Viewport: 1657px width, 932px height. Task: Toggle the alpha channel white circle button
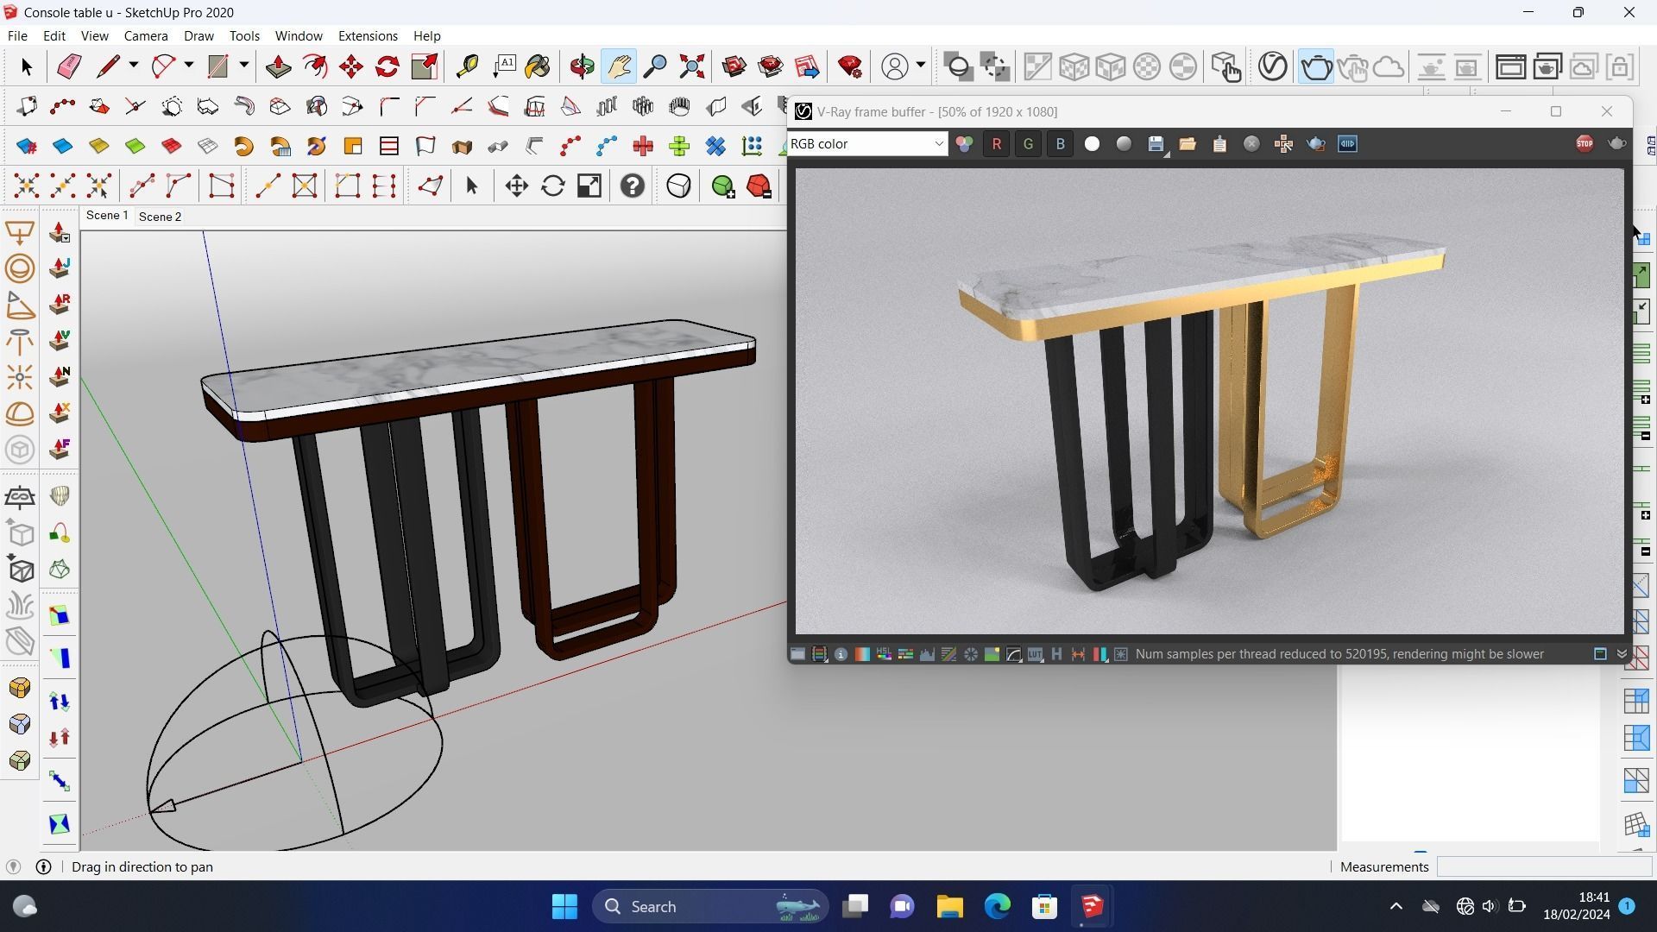pyautogui.click(x=1092, y=144)
